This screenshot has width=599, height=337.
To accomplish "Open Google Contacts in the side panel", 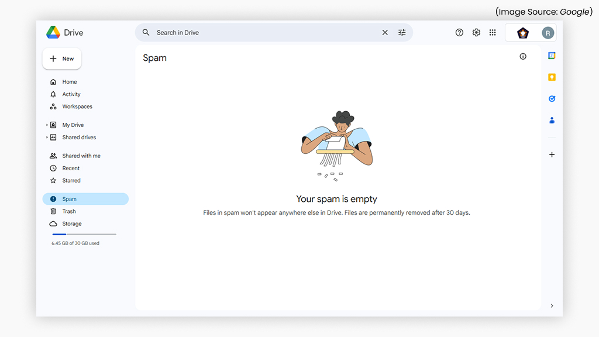I will click(552, 120).
